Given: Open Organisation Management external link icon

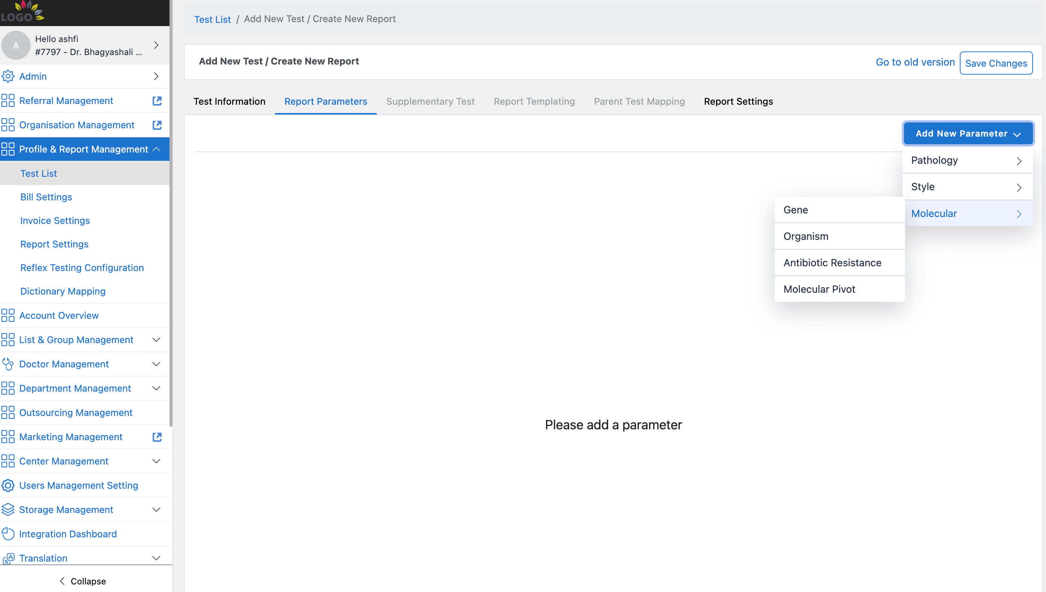Looking at the screenshot, I should (157, 125).
